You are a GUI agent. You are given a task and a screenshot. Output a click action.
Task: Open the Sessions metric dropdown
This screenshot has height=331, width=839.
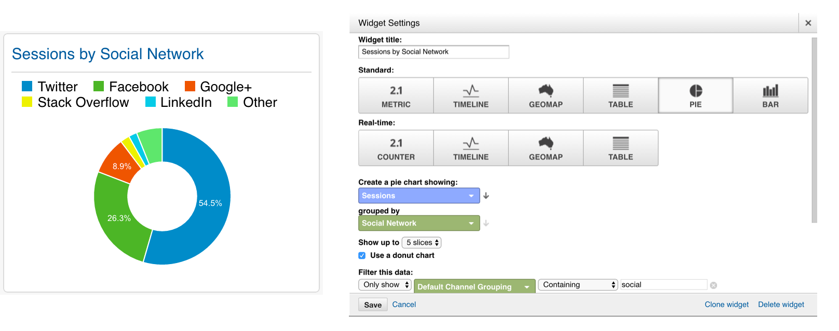419,196
